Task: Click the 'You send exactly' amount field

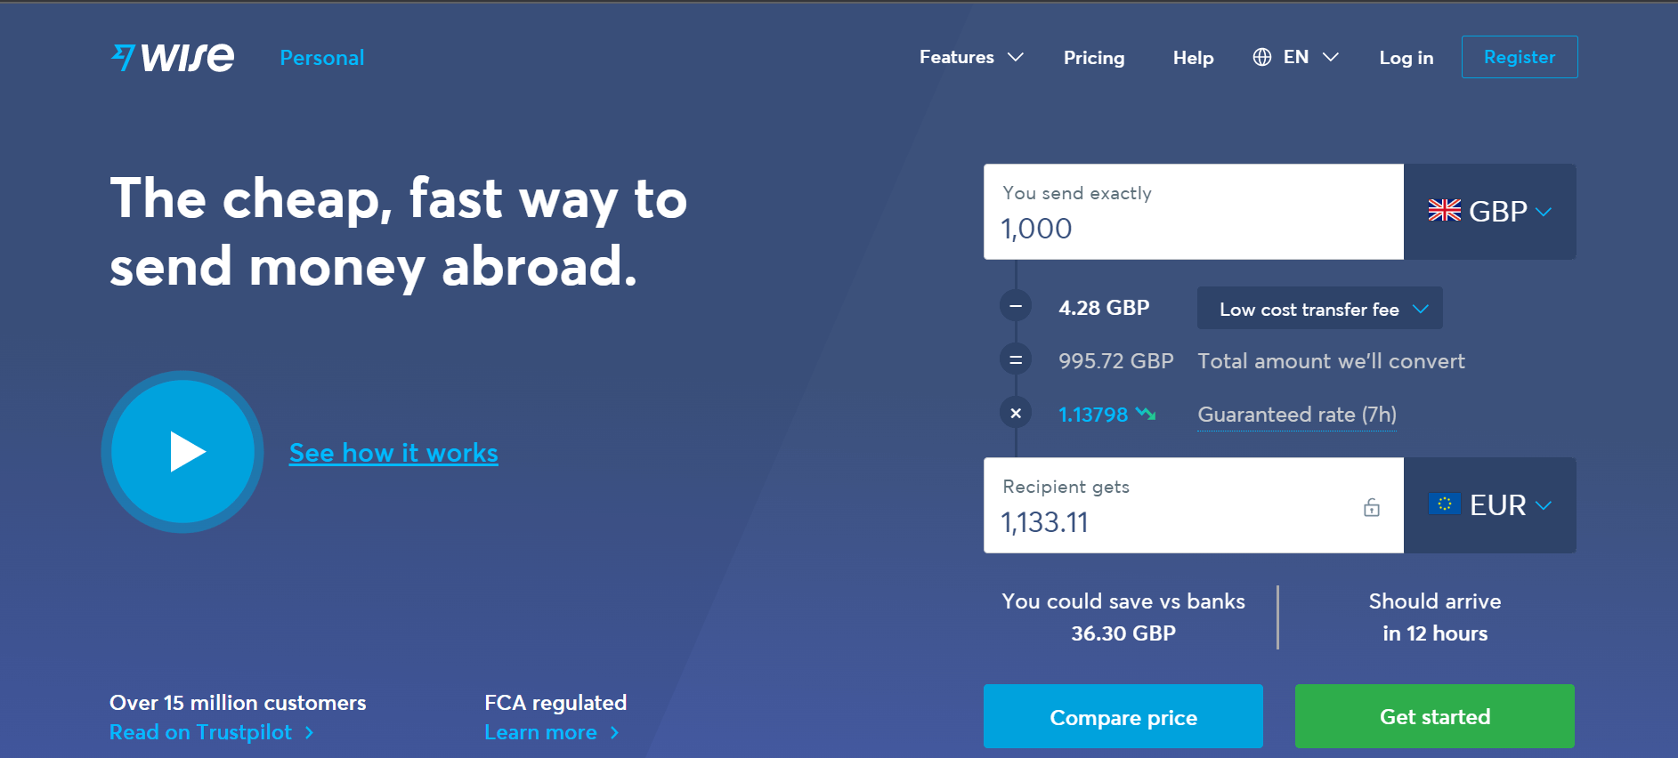Action: click(1193, 228)
